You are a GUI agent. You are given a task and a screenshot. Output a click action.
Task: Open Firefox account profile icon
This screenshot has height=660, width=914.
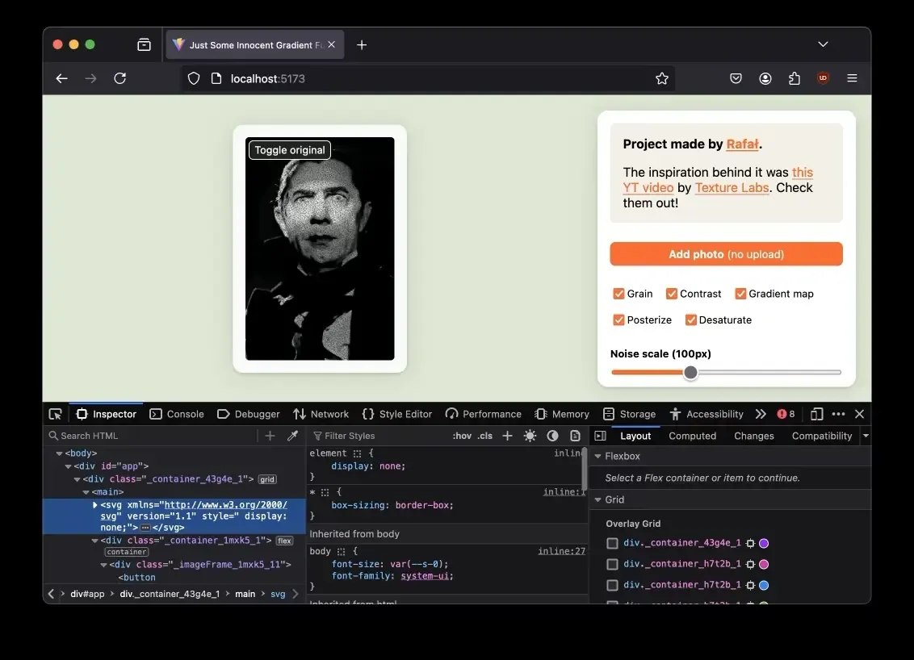click(765, 78)
